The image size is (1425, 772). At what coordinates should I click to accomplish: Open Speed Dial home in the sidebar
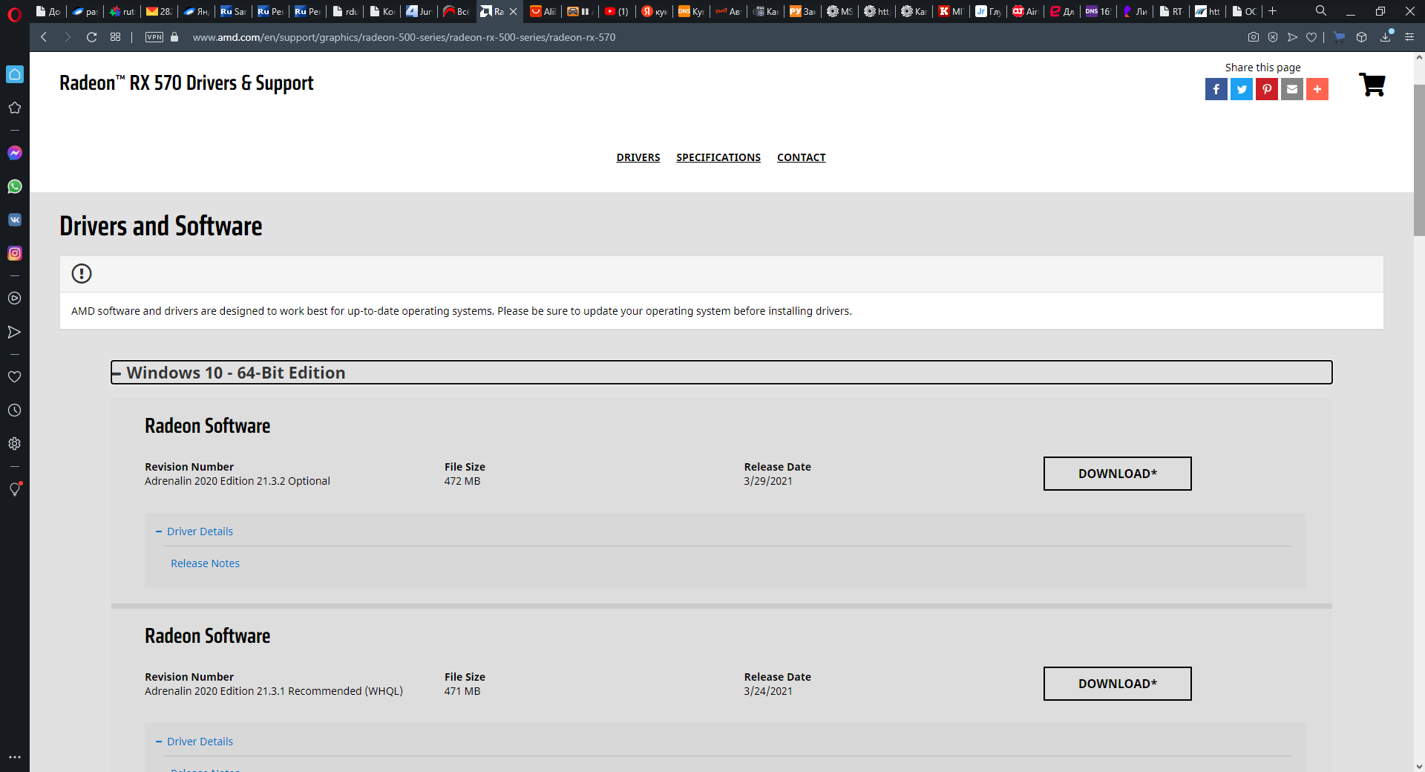[x=15, y=74]
